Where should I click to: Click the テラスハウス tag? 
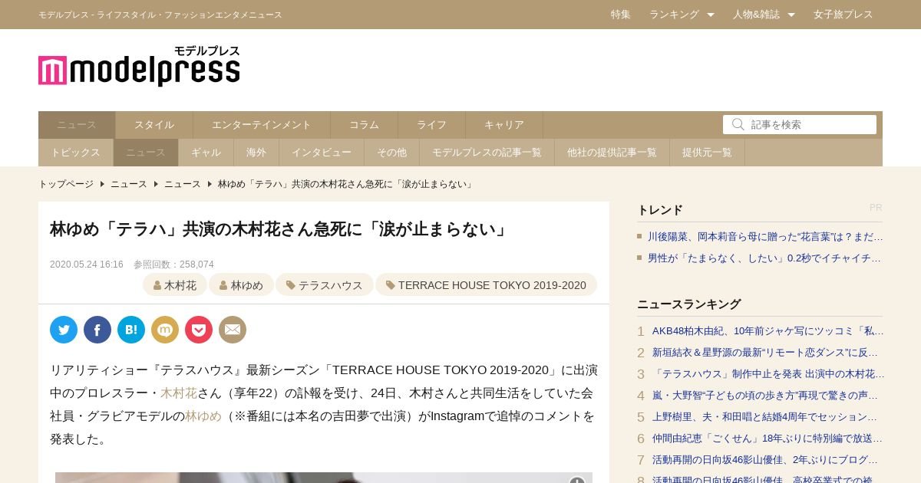point(325,285)
